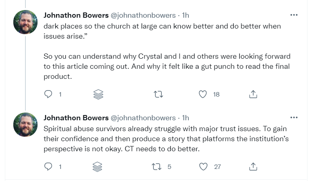
Task: Open Johnathon Bowers profile from first tweet name
Action: click(76, 16)
